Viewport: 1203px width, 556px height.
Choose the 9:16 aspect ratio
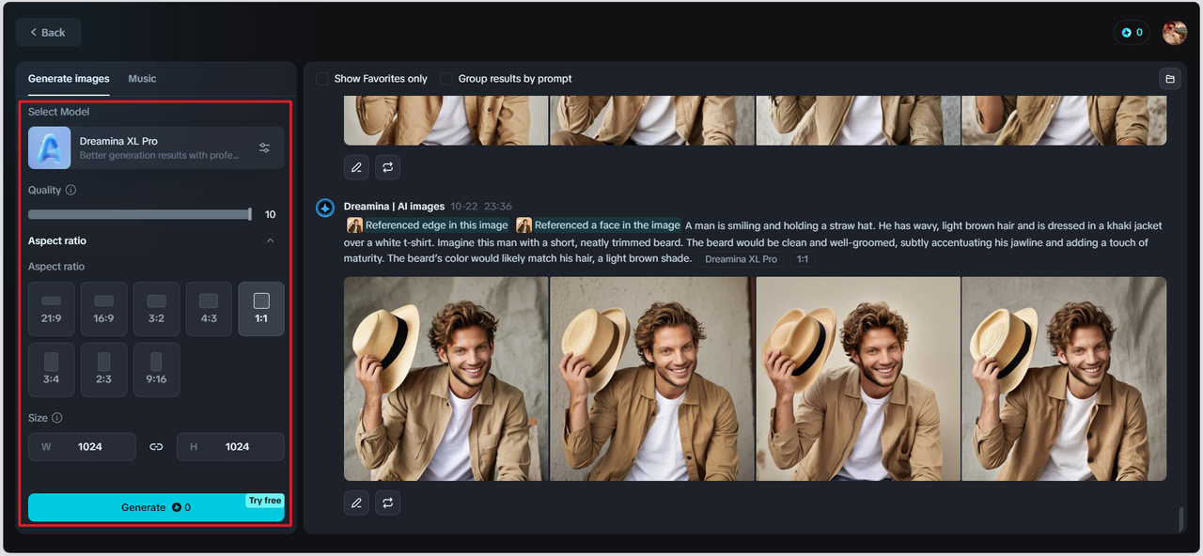(157, 369)
